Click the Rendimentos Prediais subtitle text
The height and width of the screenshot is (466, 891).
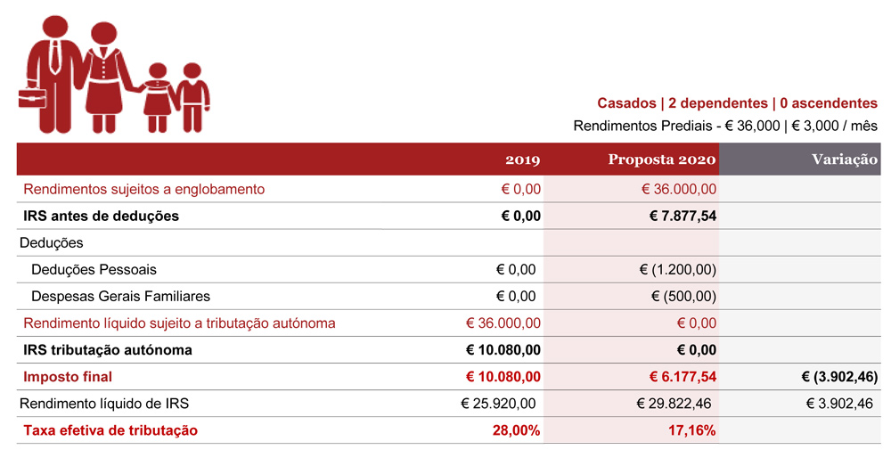[725, 127]
